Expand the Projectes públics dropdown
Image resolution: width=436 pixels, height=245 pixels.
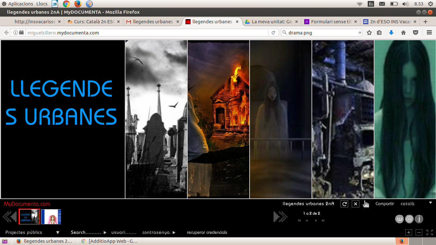point(58,233)
